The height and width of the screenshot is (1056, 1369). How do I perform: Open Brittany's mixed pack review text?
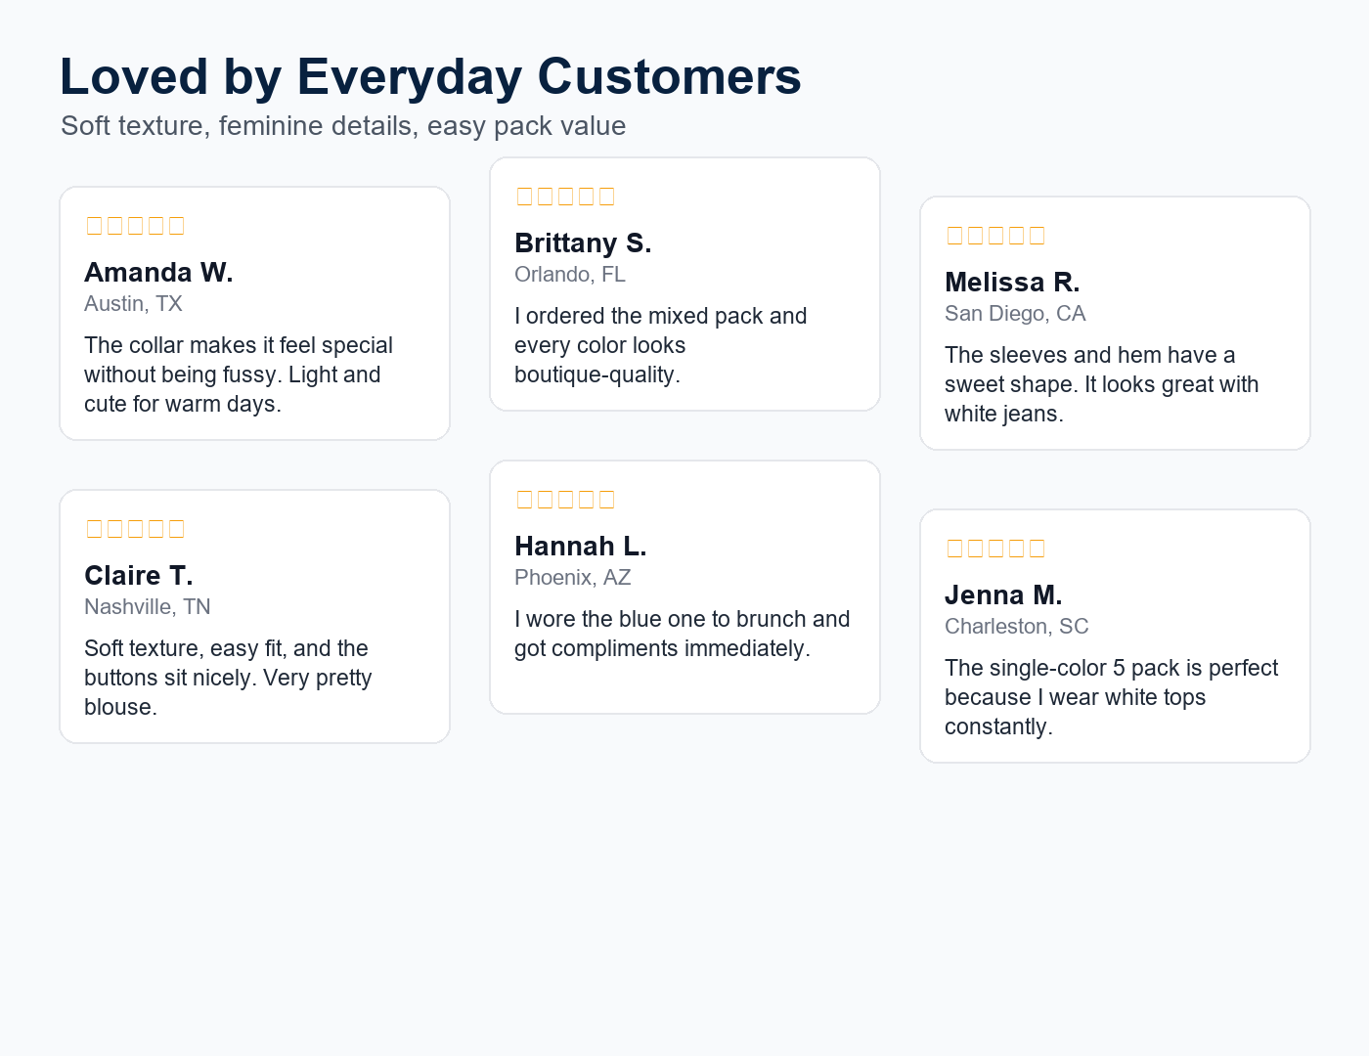point(661,345)
